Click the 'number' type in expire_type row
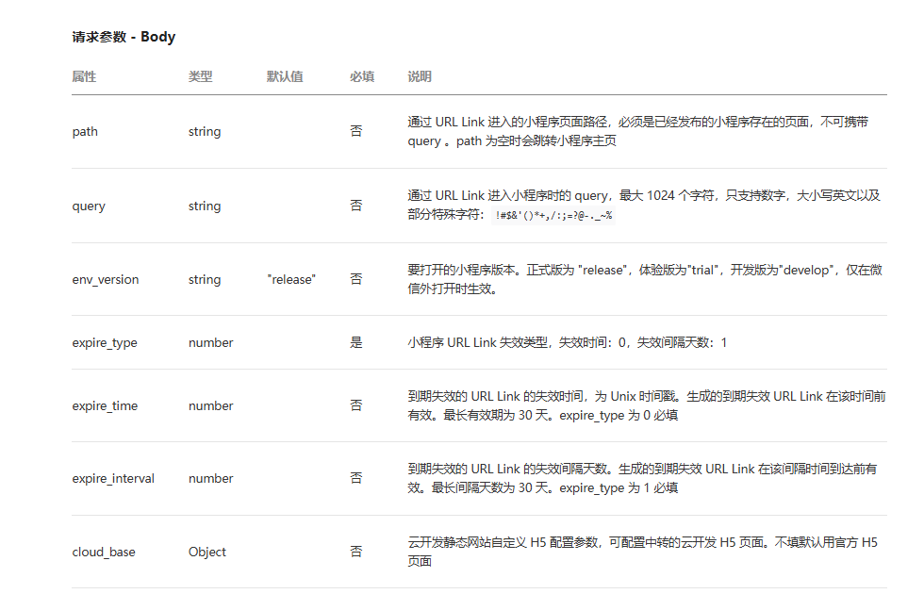924x594 pixels. pyautogui.click(x=211, y=343)
